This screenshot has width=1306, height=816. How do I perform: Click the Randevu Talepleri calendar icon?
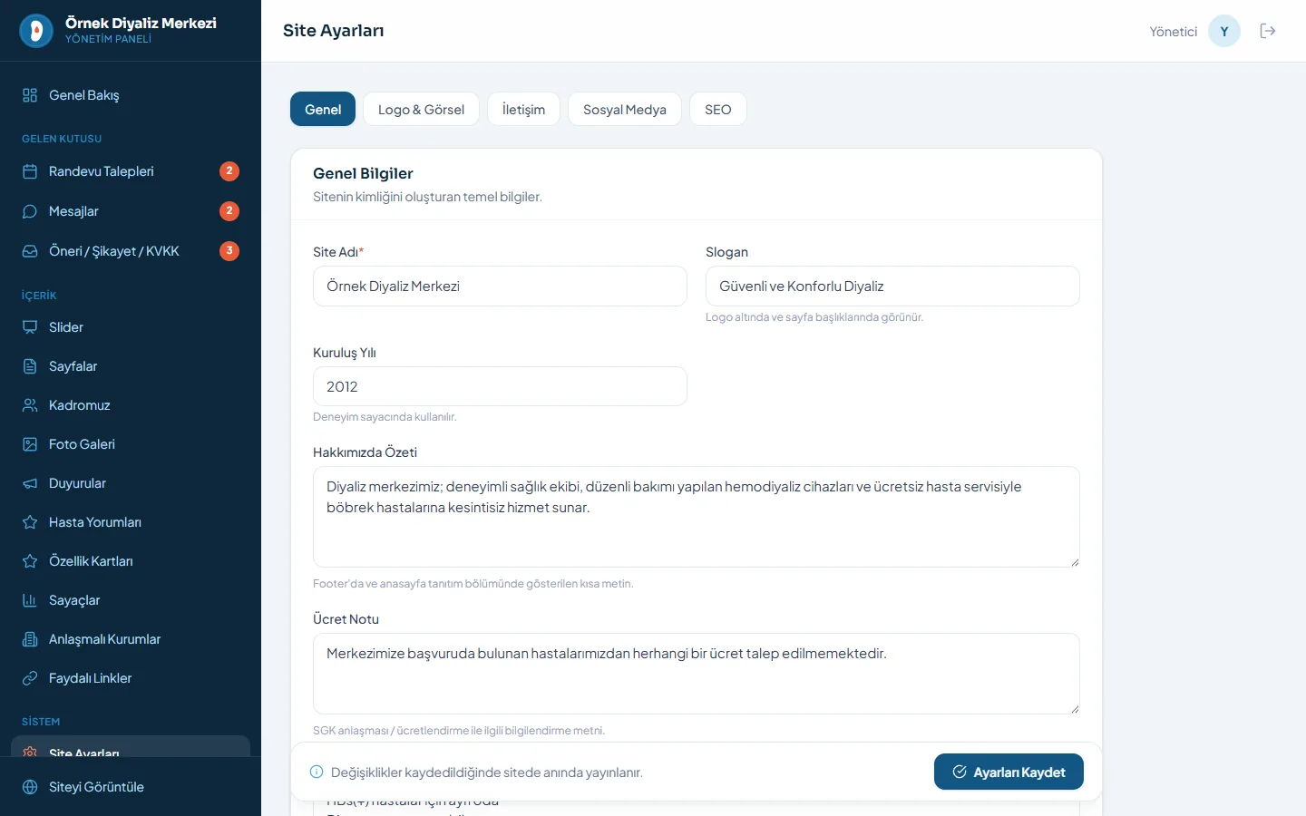[30, 171]
